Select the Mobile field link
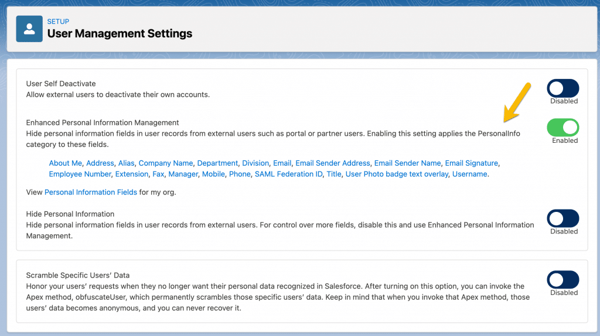This screenshot has width=600, height=336. pyautogui.click(x=212, y=174)
